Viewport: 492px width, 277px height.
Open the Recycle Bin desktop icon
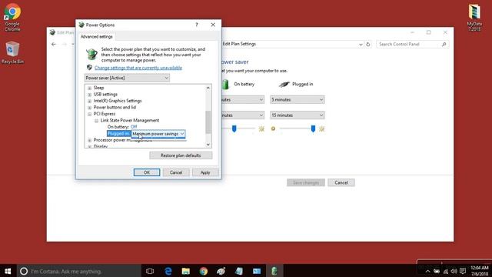(12, 53)
